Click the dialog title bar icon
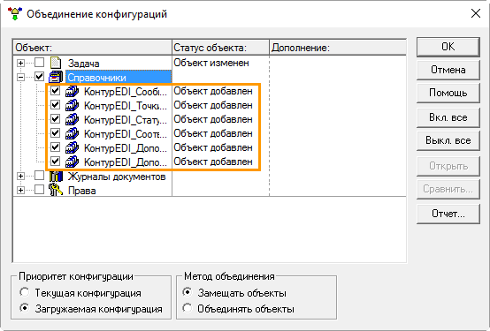 pos(15,14)
